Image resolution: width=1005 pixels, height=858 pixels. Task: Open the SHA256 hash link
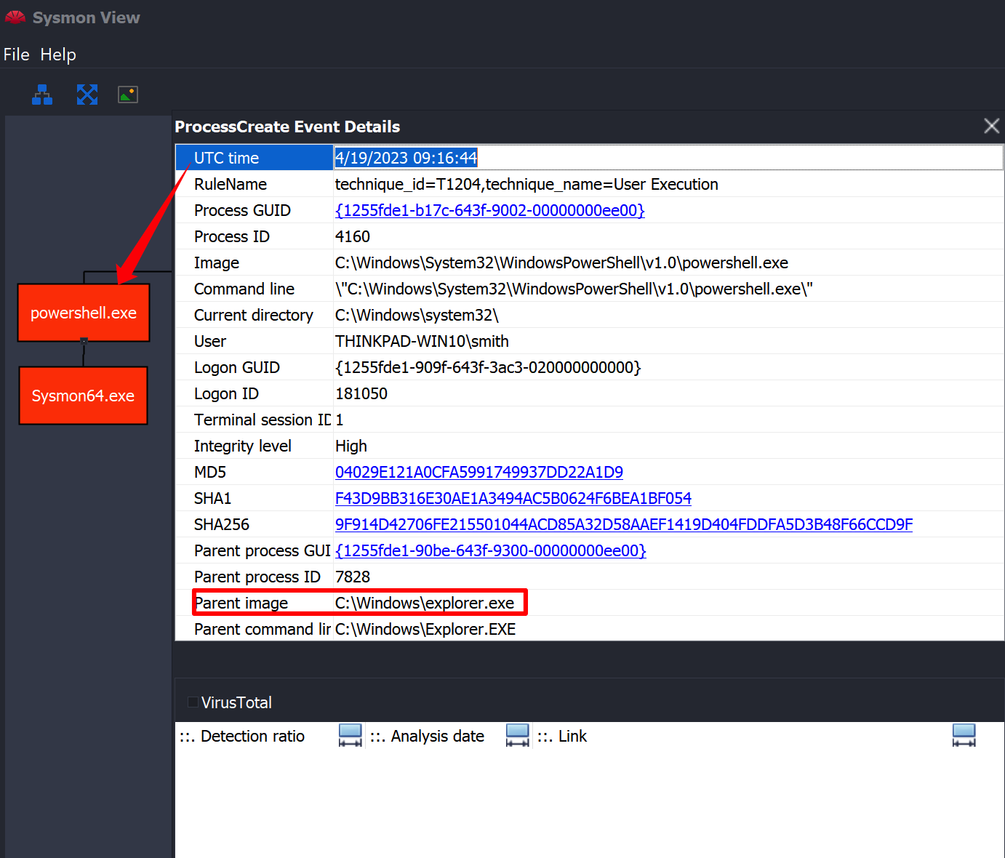pos(624,524)
